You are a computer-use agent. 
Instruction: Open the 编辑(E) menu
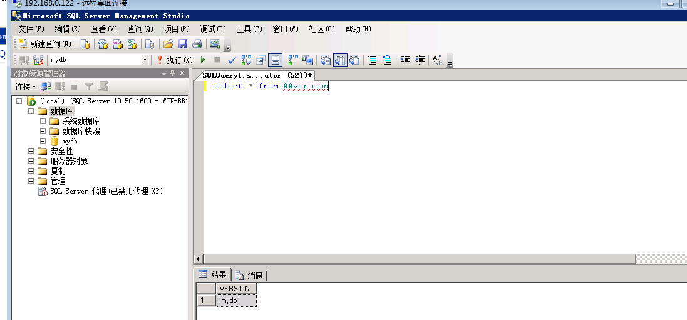[68, 29]
